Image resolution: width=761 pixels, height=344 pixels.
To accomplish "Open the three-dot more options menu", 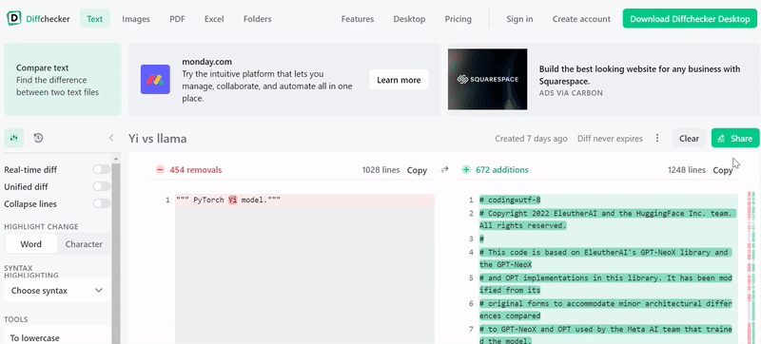I will [657, 139].
